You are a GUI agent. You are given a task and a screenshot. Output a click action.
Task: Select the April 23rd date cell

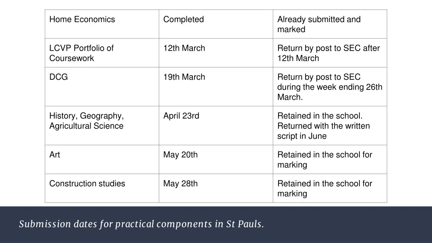[216, 126]
